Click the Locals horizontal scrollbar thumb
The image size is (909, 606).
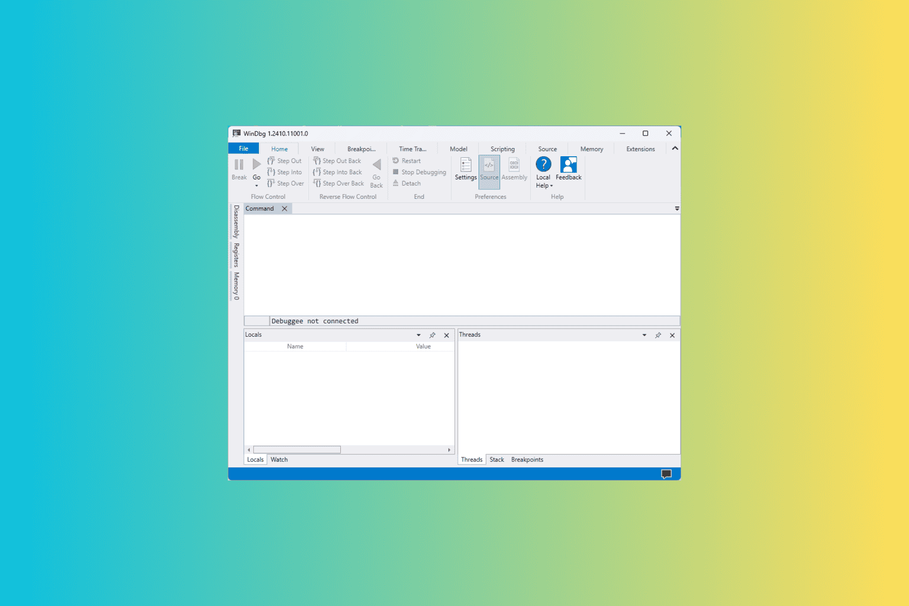pos(297,450)
